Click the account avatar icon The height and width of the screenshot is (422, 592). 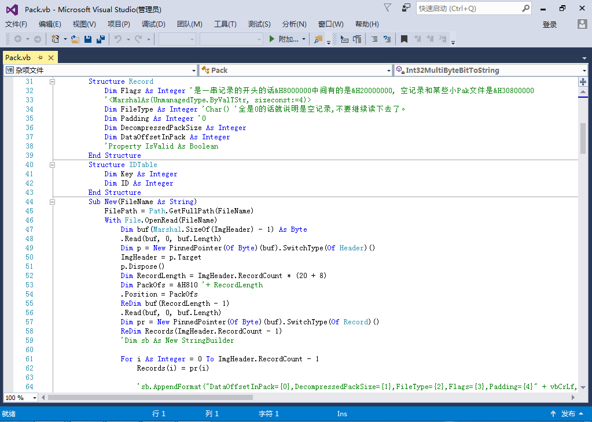point(582,24)
